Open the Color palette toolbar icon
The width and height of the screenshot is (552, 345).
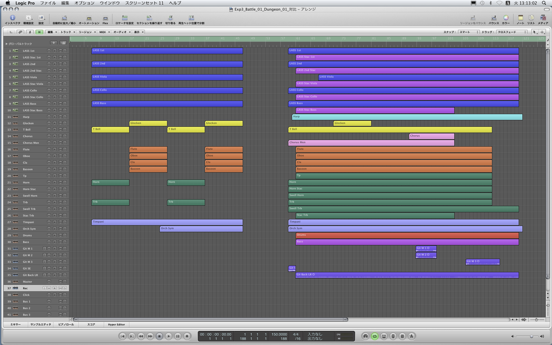tap(506, 18)
